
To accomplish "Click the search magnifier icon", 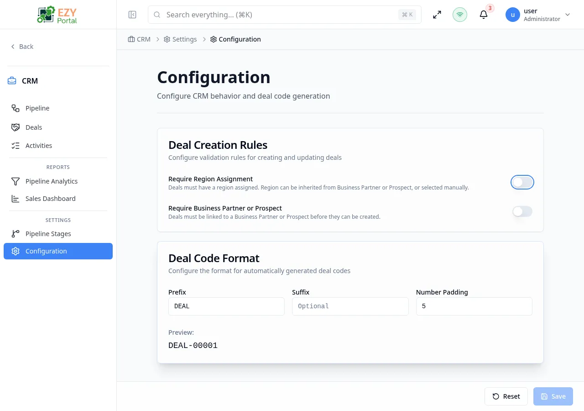I will 157,15.
